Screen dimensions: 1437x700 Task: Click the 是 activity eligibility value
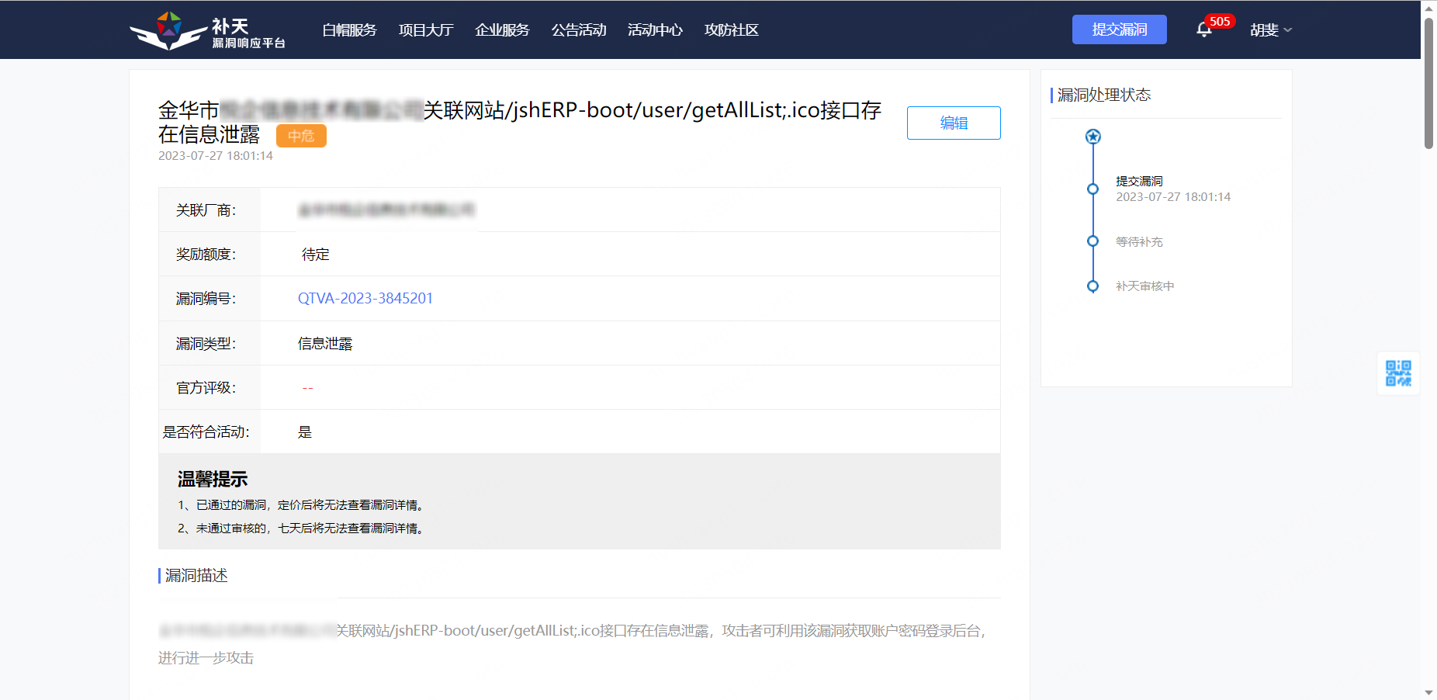coord(305,431)
